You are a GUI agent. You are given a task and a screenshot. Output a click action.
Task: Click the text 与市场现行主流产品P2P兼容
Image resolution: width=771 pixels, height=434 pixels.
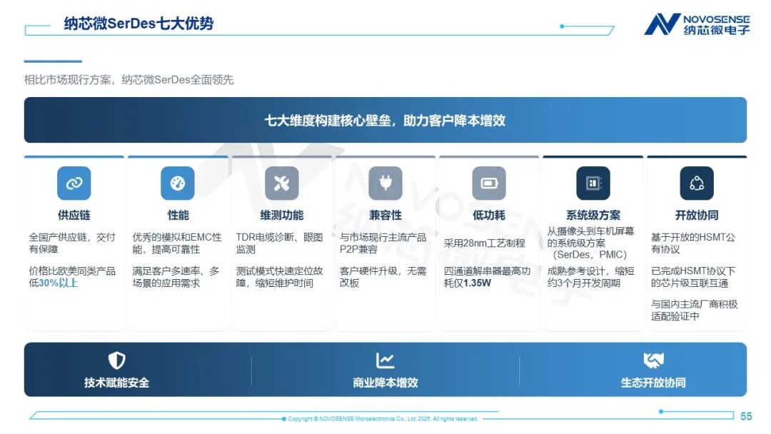[383, 243]
